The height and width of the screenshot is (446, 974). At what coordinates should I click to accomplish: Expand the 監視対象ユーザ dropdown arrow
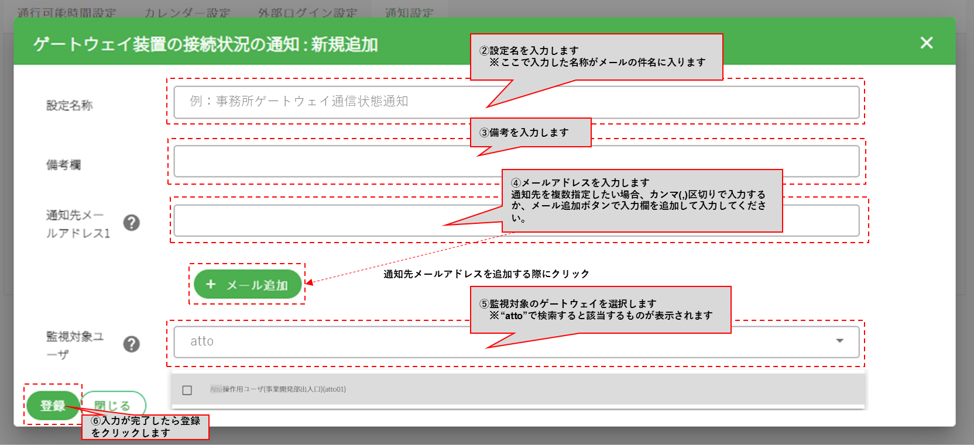tap(839, 341)
